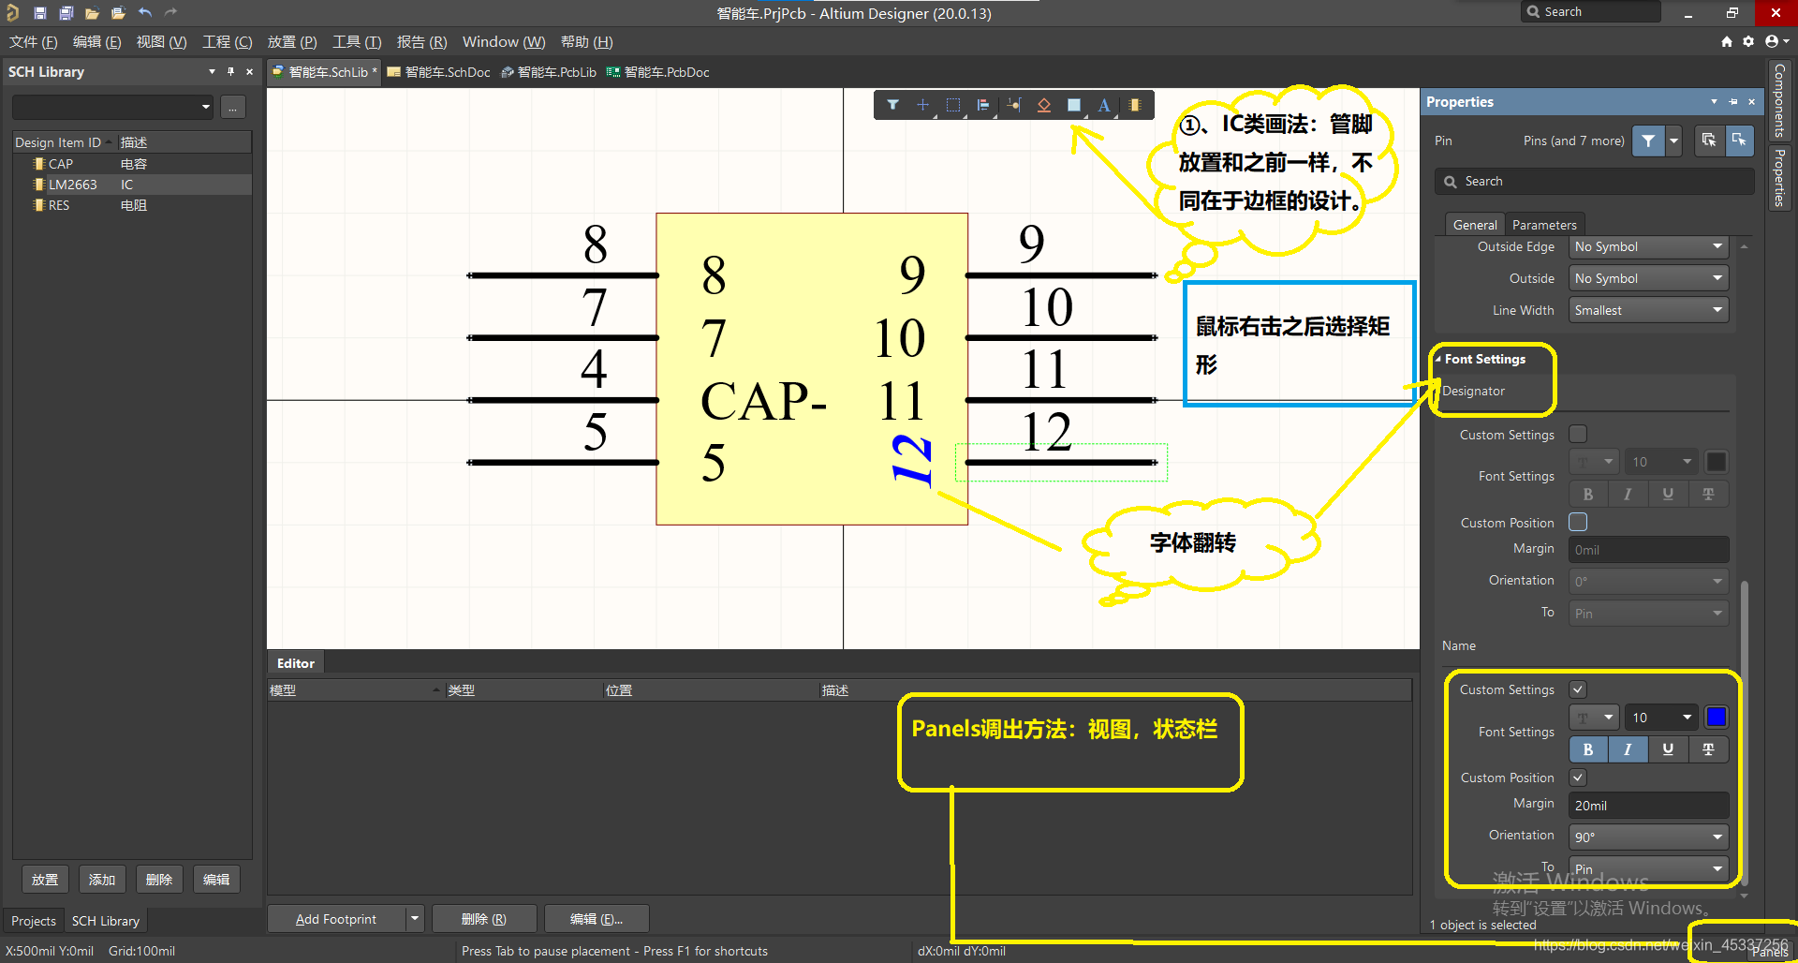Open the Name font size dropdown
The height and width of the screenshot is (963, 1798).
point(1660,718)
